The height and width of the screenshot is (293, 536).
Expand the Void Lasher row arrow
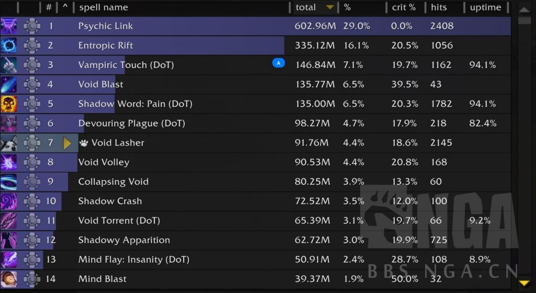point(66,143)
